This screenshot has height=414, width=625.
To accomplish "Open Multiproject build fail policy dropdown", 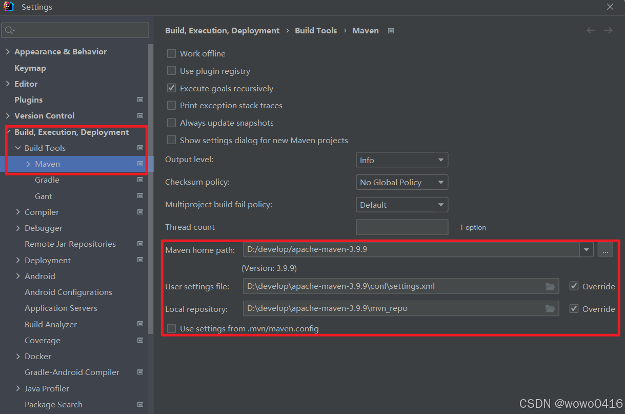I will click(402, 205).
